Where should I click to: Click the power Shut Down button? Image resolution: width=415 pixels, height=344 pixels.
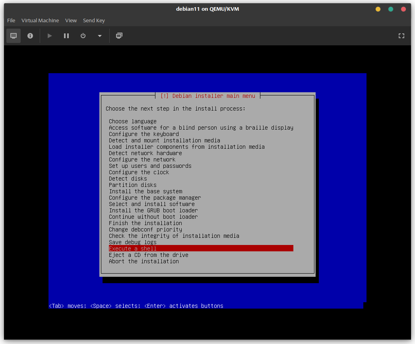pos(83,36)
